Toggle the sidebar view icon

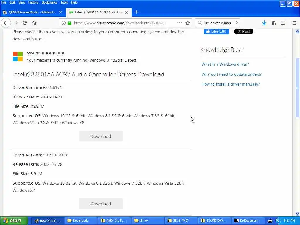point(283,23)
